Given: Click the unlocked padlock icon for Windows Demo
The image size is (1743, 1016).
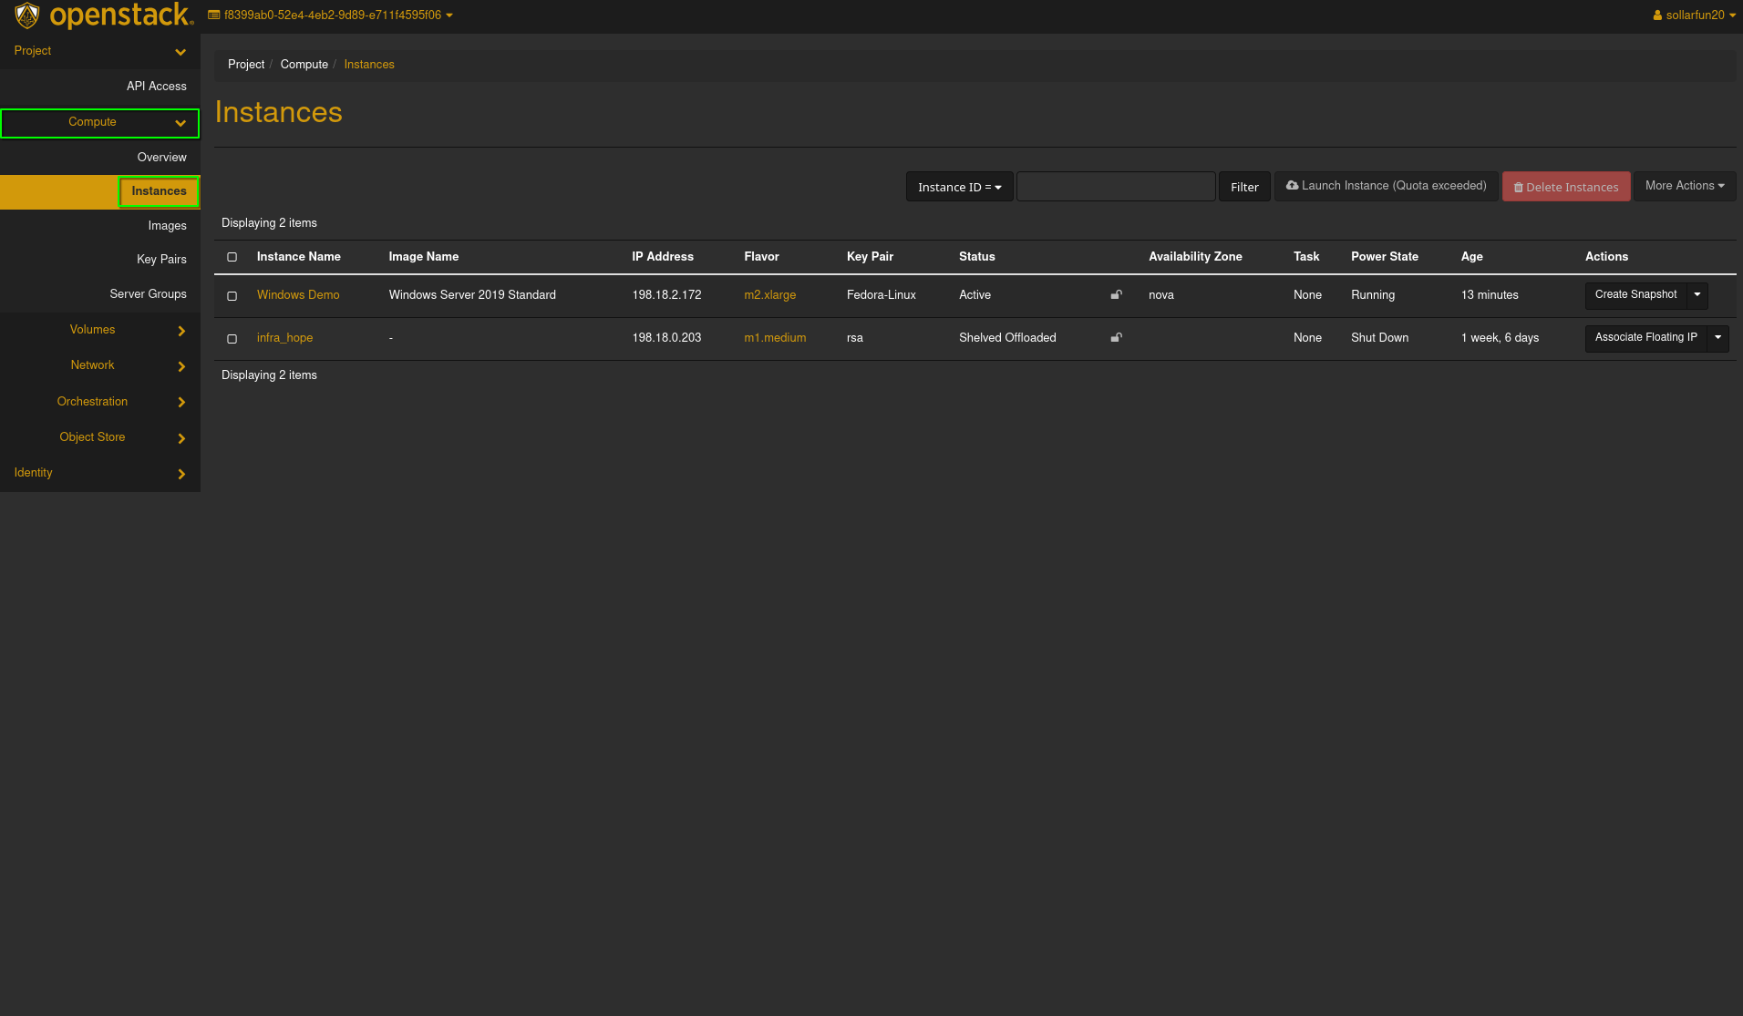Looking at the screenshot, I should [1116, 294].
